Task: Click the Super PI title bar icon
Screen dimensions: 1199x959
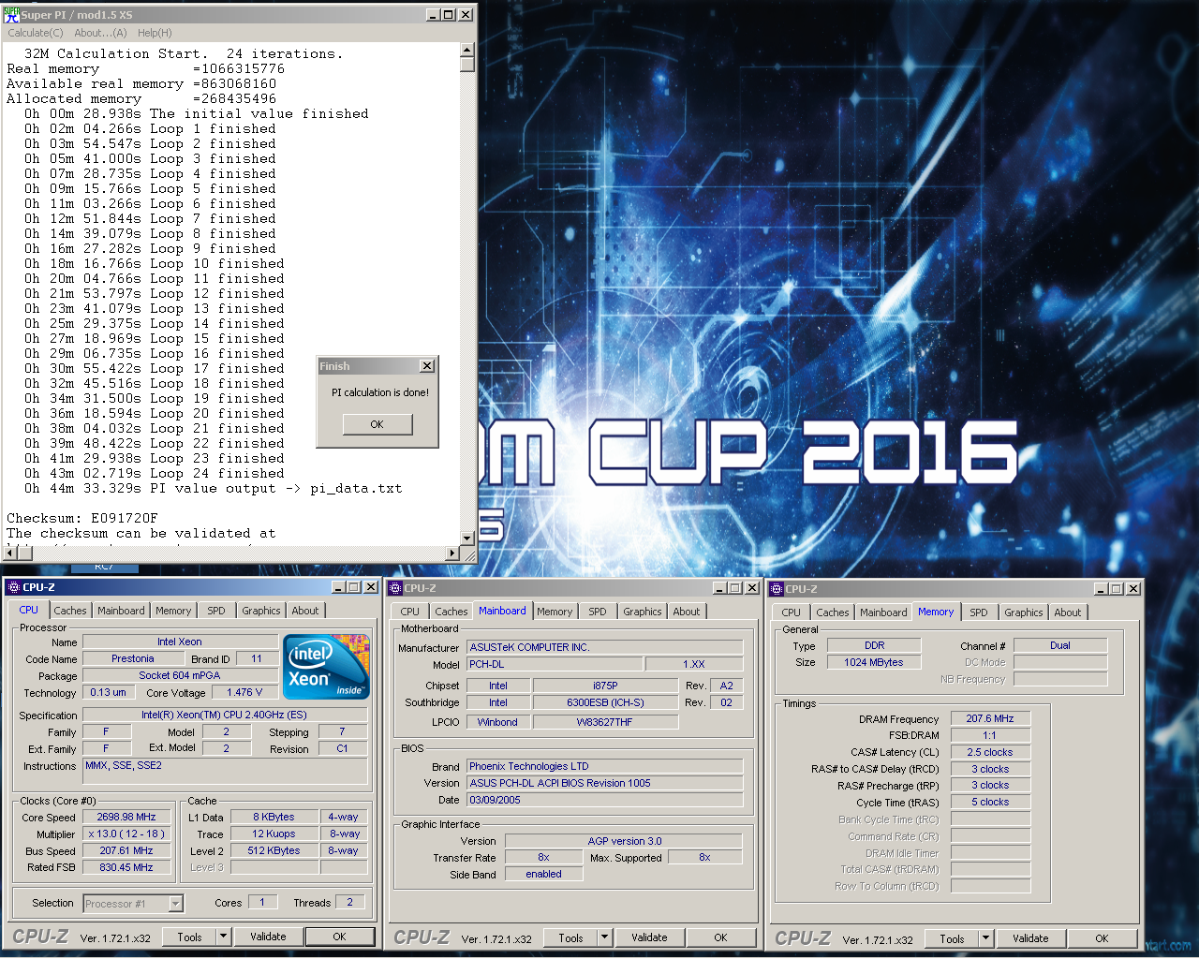Action: (x=11, y=15)
